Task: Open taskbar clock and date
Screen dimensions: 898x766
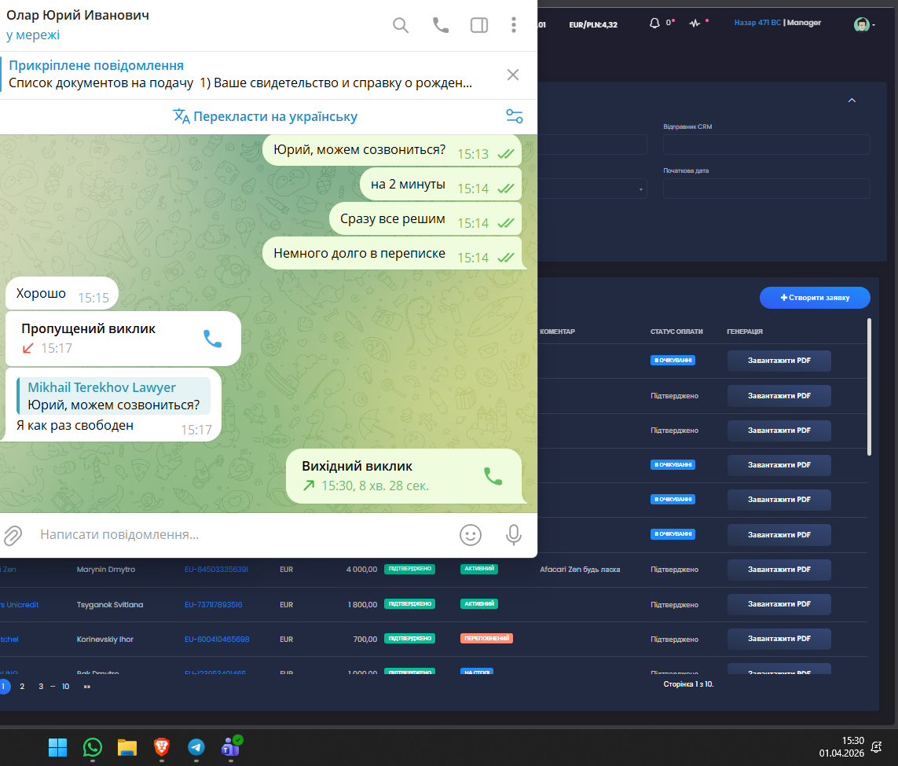Action: coord(841,746)
